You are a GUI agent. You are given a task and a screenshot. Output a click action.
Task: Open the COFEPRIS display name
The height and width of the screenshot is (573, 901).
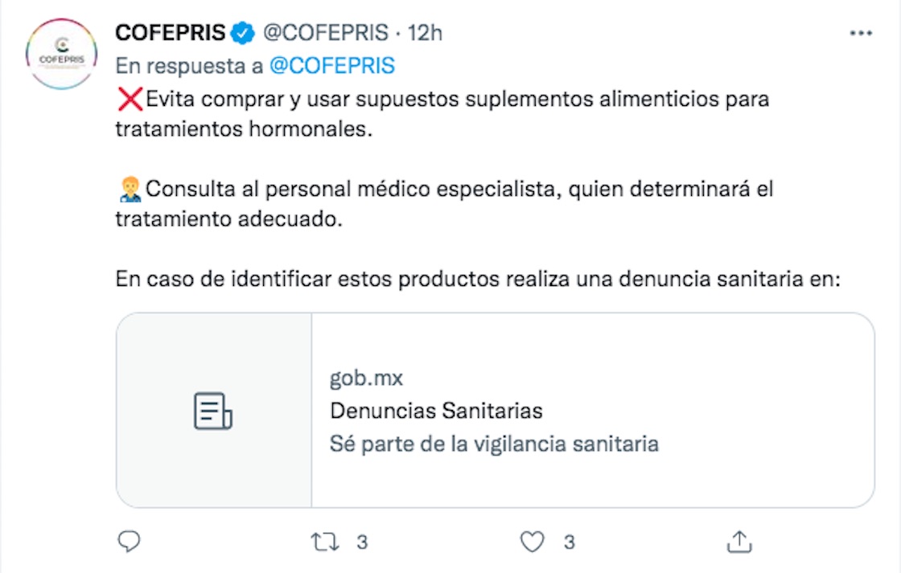(x=172, y=34)
